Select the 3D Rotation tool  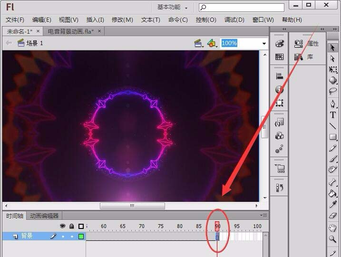[333, 80]
